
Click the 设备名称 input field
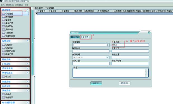tap(130, 45)
